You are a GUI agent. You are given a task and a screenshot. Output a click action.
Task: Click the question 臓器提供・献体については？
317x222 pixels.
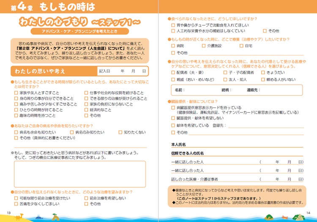[193, 101]
